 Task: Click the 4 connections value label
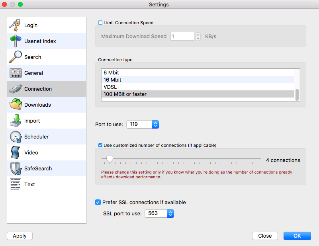(283, 160)
